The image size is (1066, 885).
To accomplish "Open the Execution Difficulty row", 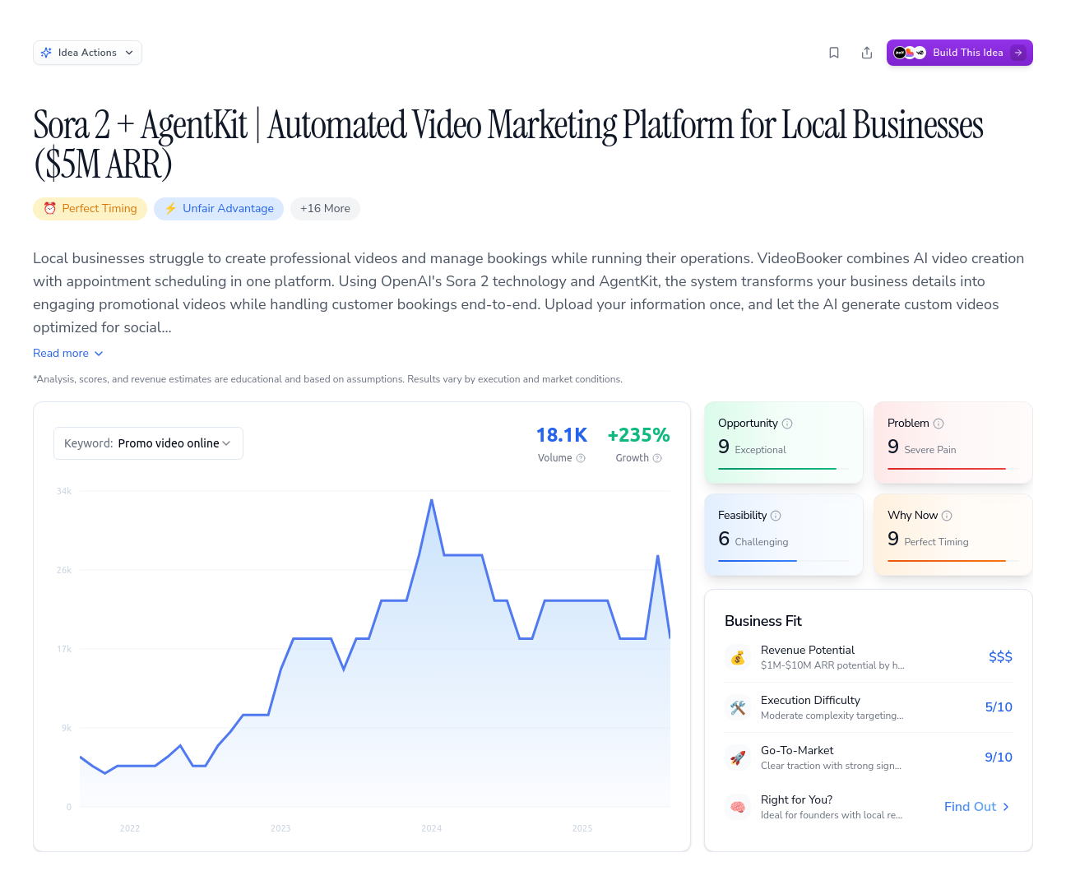I will 868,707.
